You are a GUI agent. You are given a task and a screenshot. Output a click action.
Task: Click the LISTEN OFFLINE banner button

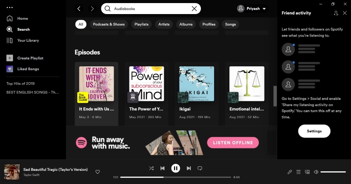[x=233, y=143]
